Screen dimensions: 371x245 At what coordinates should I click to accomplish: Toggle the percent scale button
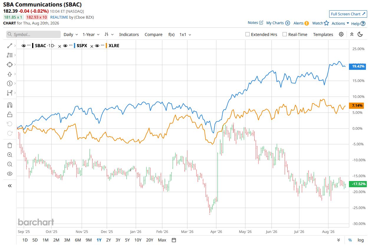[x=350, y=240]
